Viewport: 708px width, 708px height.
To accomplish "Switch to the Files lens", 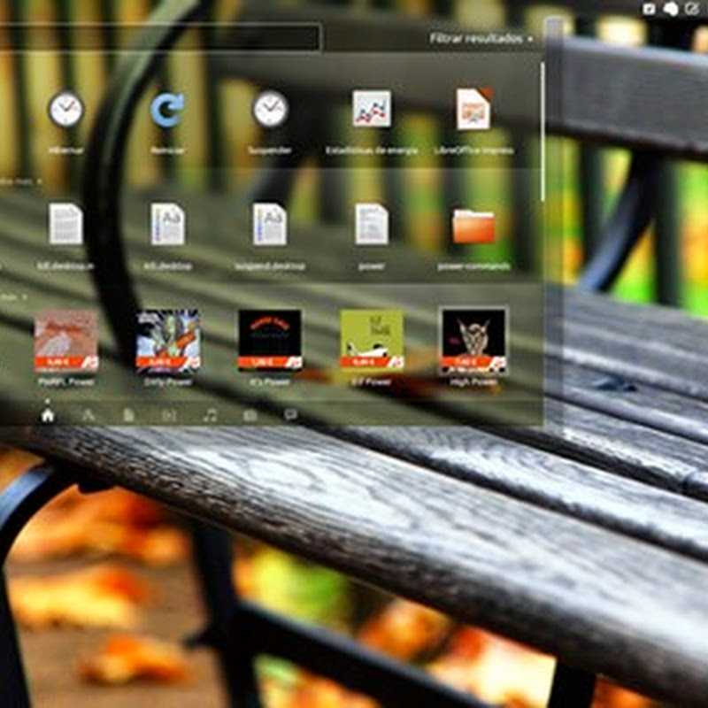I will coord(128,415).
